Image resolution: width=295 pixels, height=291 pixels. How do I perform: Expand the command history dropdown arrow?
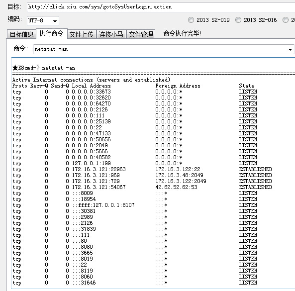tap(290, 49)
